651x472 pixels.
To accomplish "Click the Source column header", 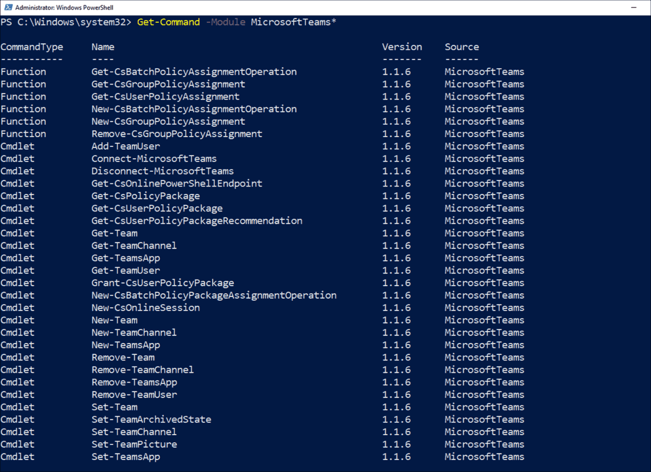I will pos(462,47).
